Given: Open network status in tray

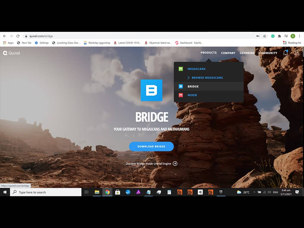Looking at the screenshot, I should 264,192.
